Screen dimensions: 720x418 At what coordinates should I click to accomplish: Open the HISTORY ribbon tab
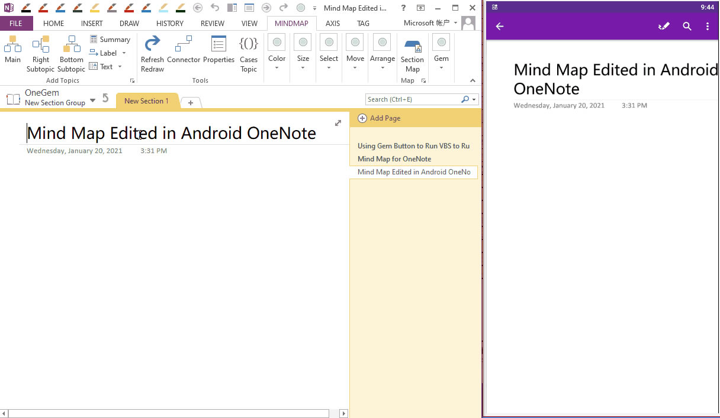click(169, 23)
